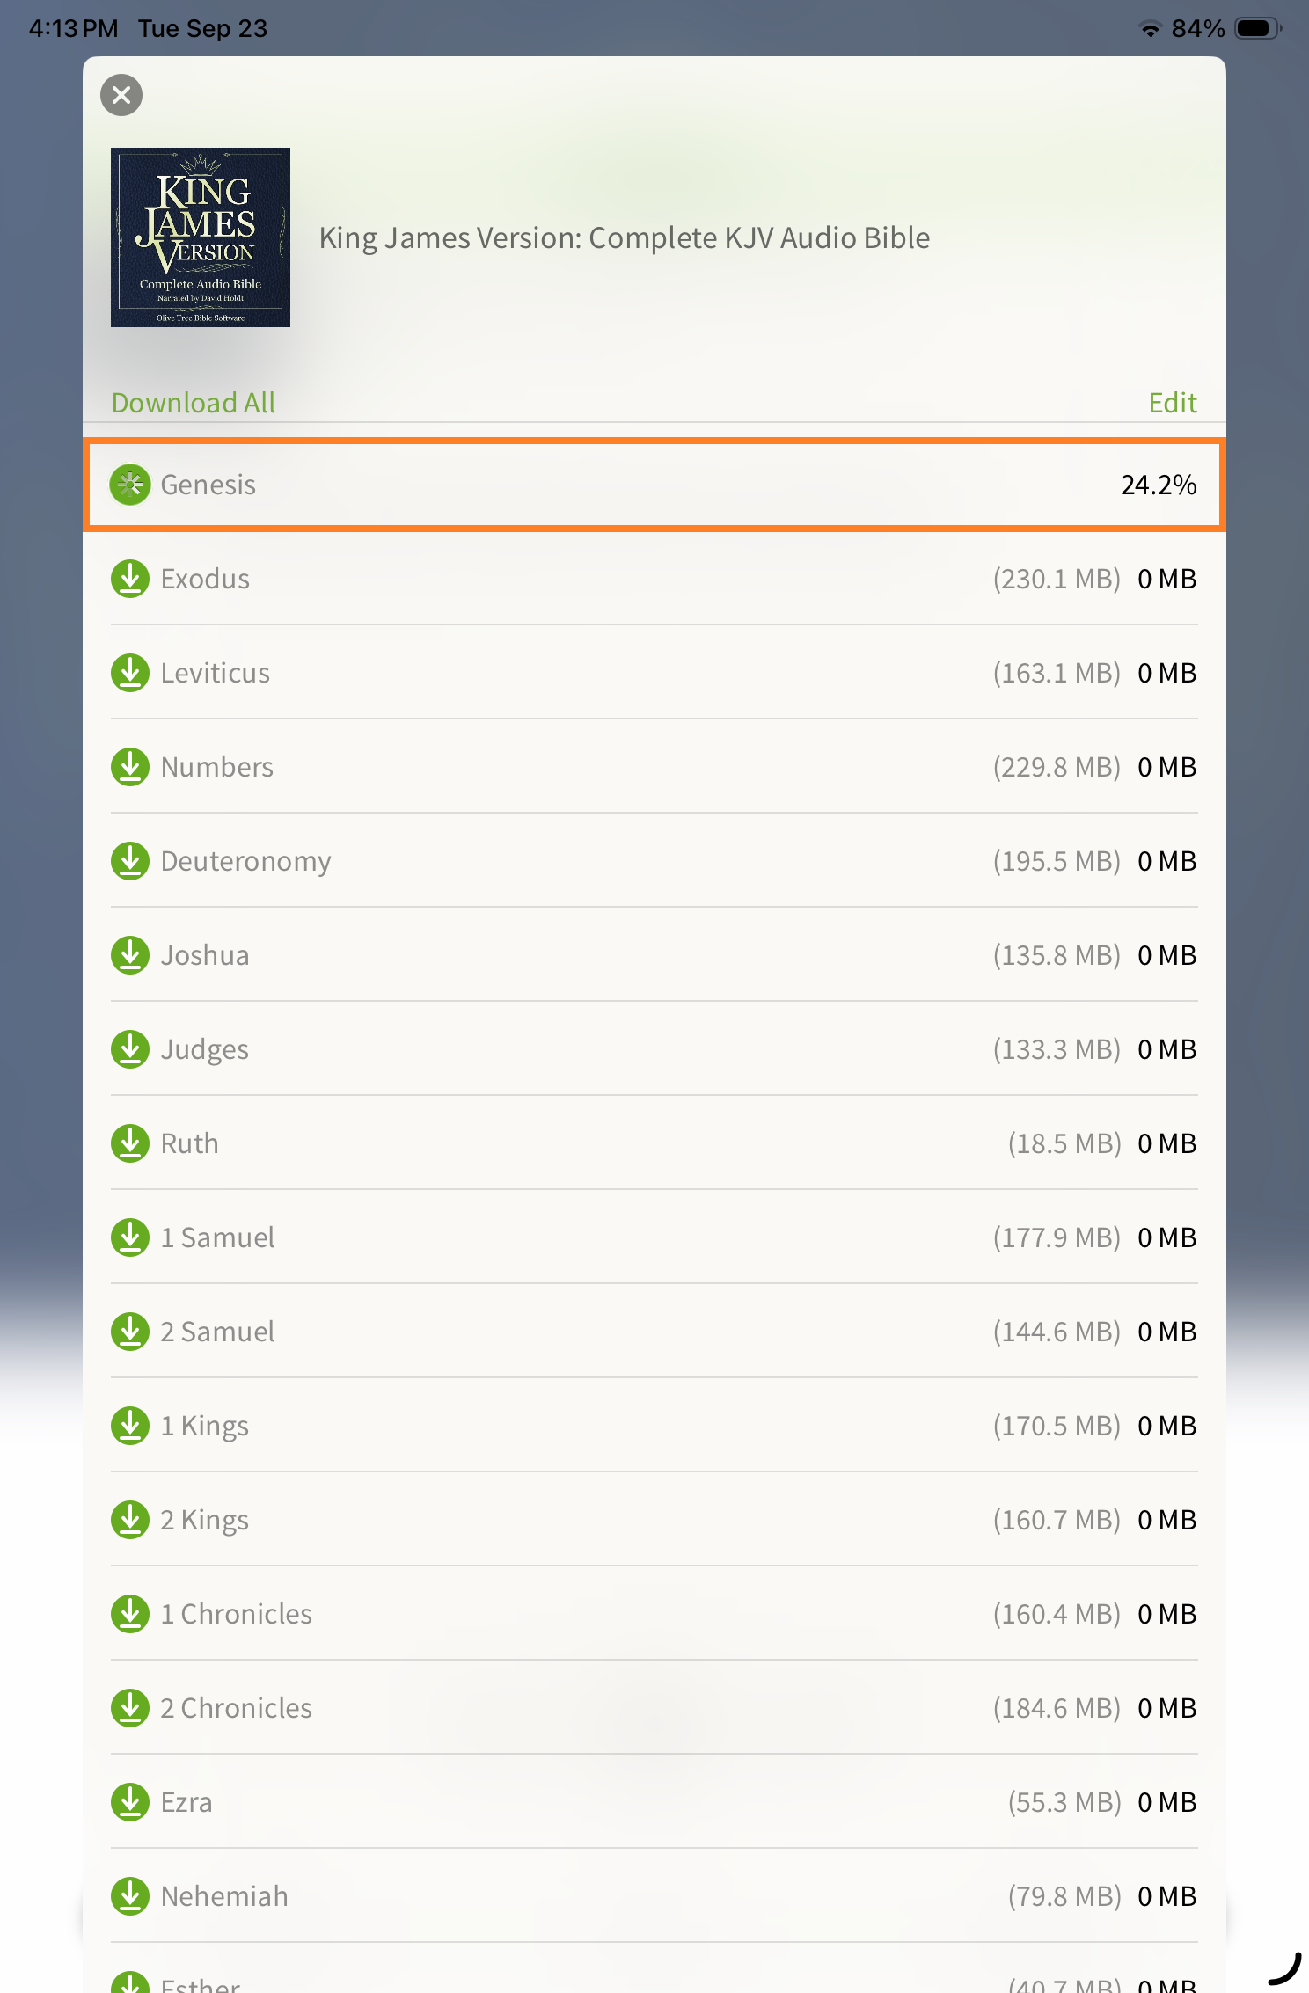Click the Ezra download icon
This screenshot has width=1309, height=1993.
click(x=130, y=1802)
